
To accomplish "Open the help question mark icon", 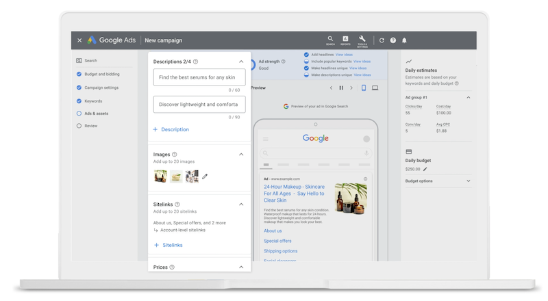I will [x=393, y=40].
